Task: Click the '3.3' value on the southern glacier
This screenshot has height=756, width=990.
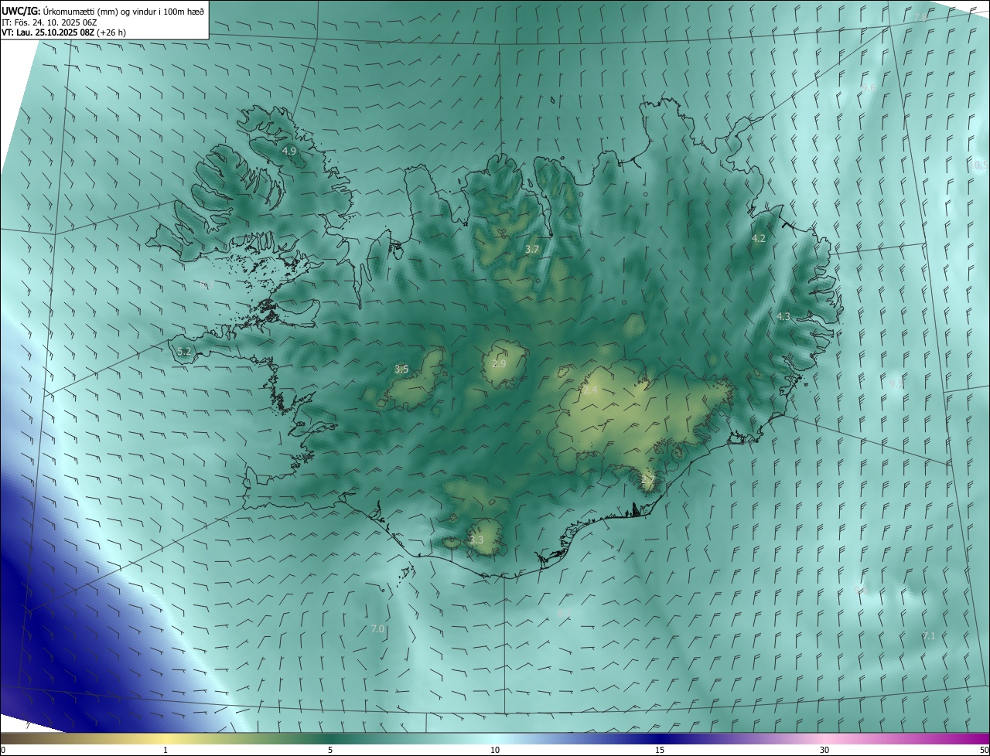Action: [476, 540]
